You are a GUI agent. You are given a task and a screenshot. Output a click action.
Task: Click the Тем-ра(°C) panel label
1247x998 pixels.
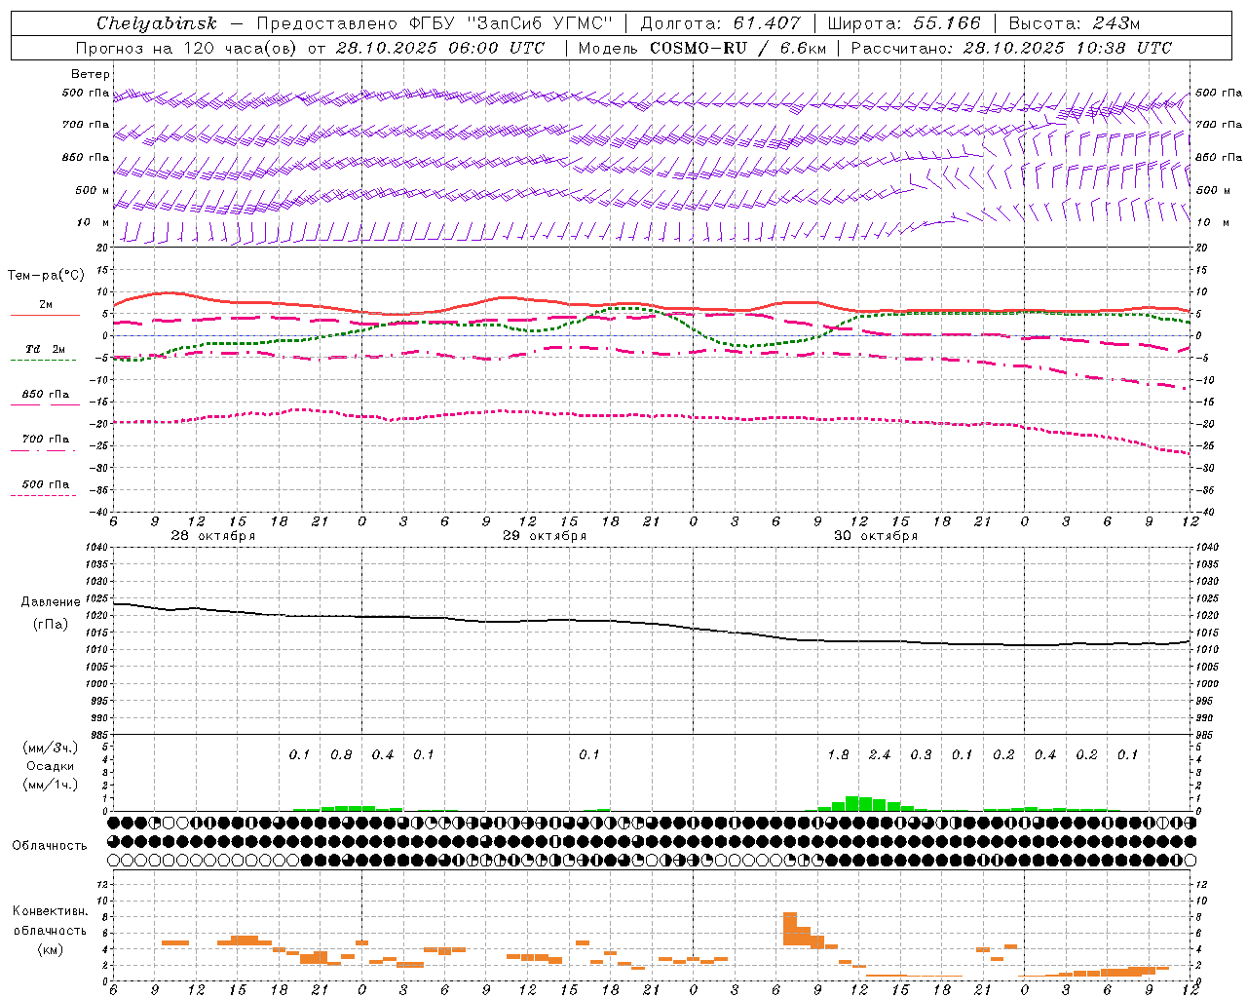tap(46, 276)
